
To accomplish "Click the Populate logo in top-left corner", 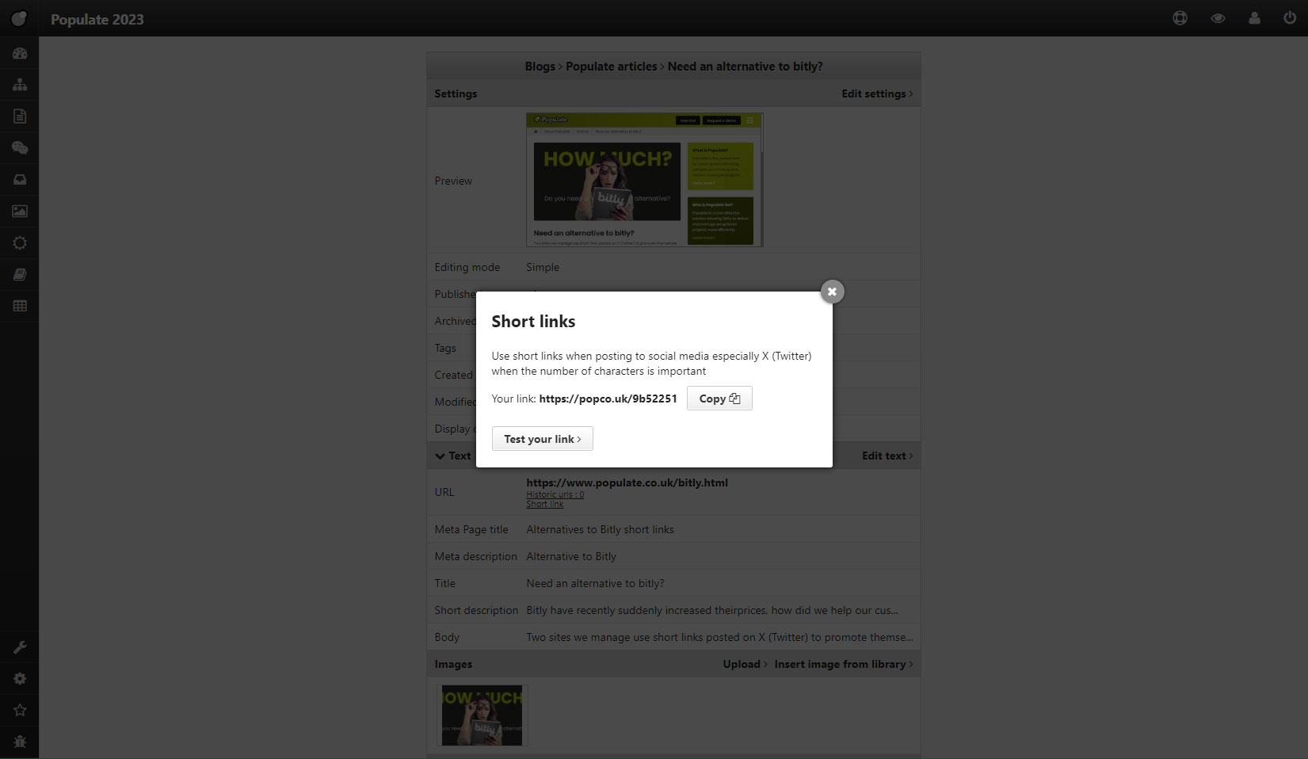I will tap(19, 18).
